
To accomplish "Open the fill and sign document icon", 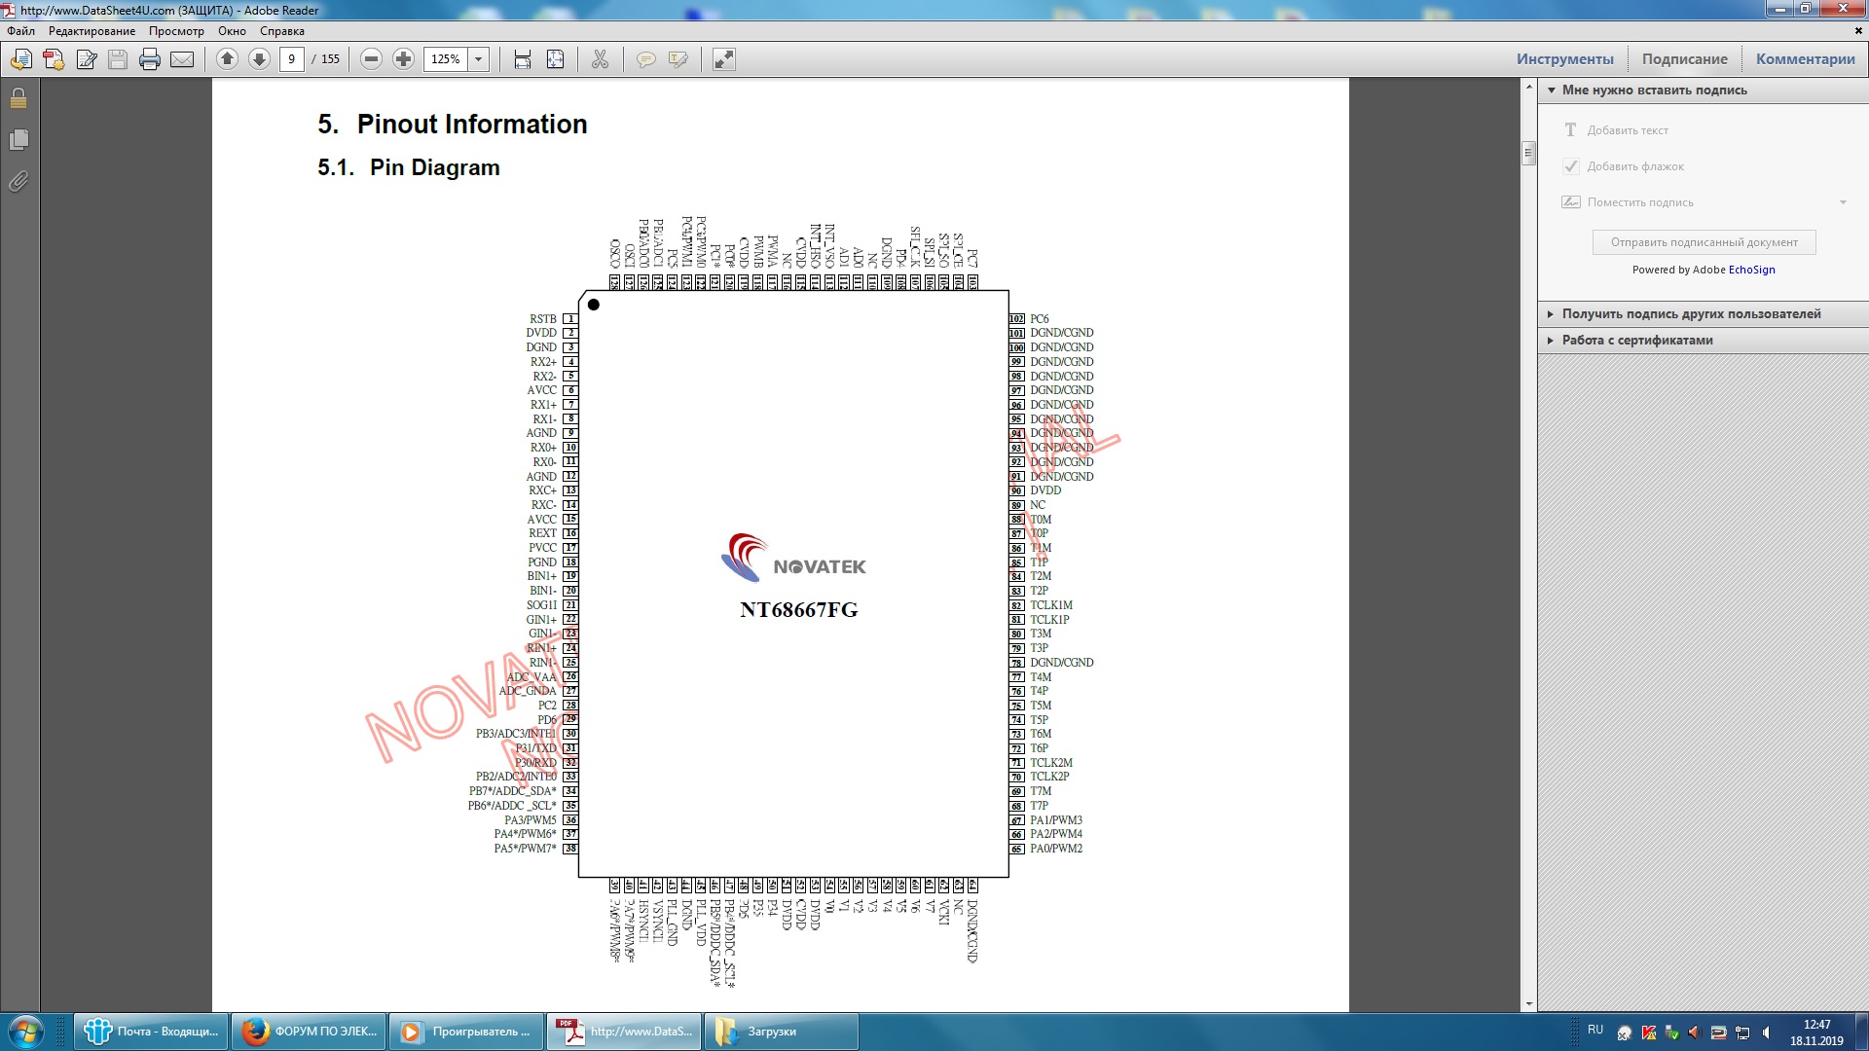I will pyautogui.click(x=86, y=59).
